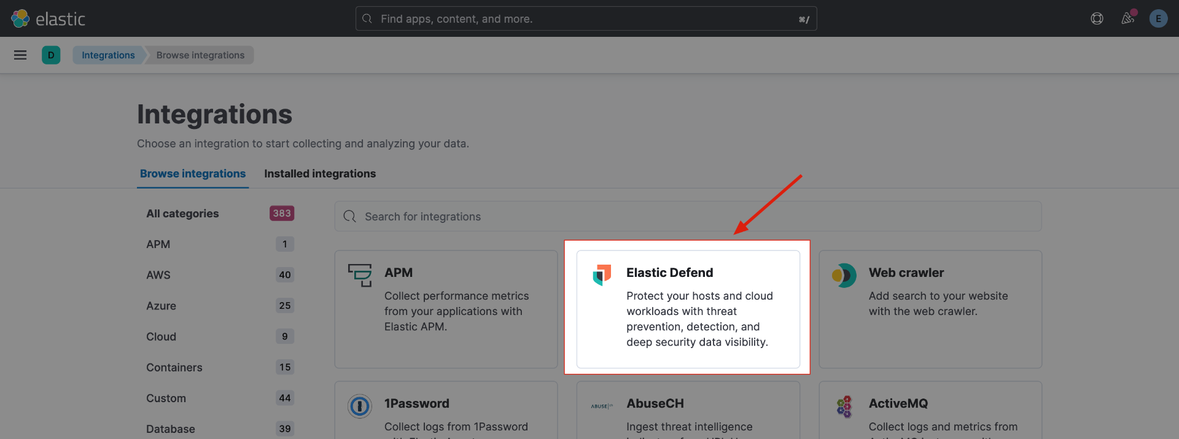Select the Containers category filter

174,367
